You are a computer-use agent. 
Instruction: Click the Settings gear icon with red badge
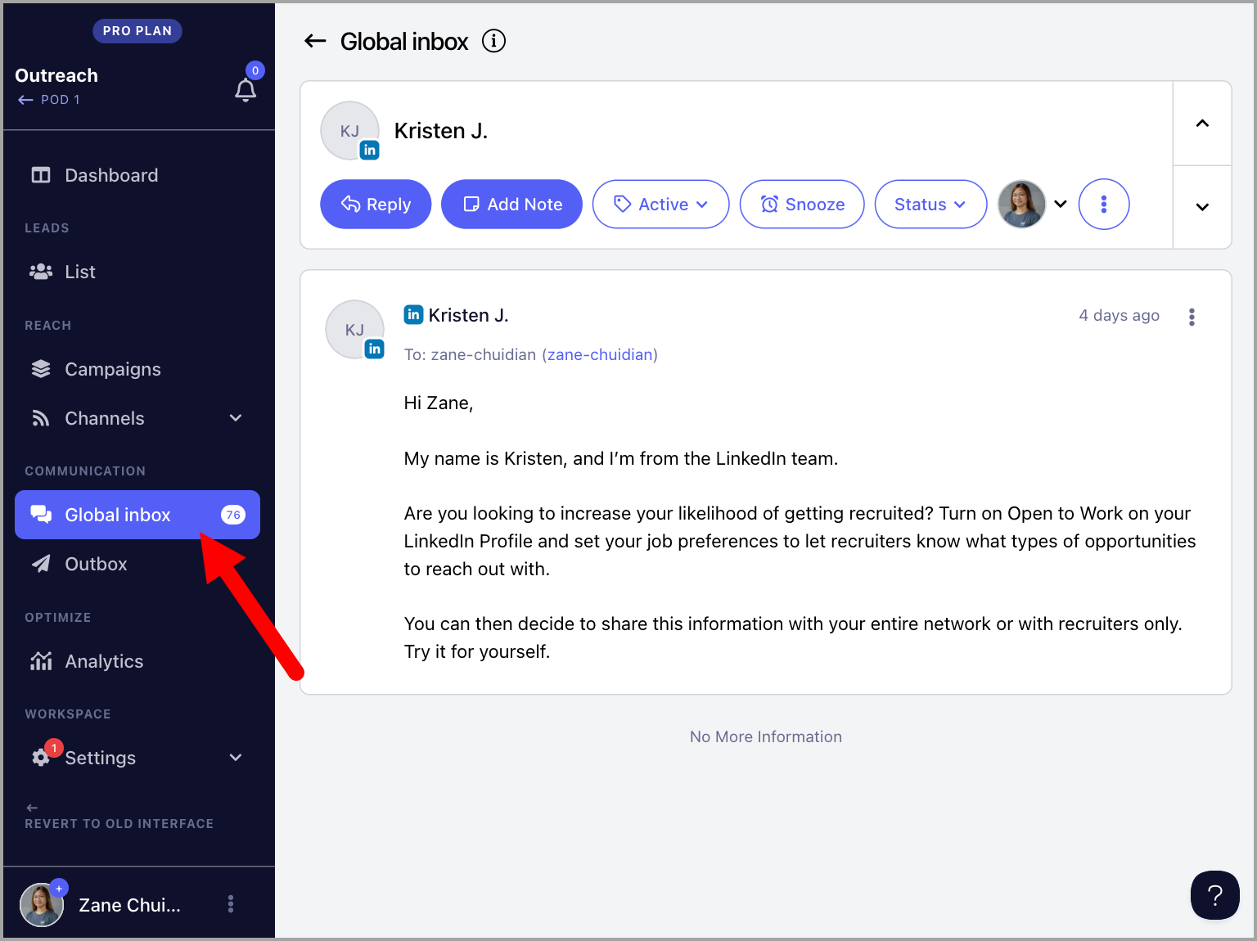click(41, 758)
